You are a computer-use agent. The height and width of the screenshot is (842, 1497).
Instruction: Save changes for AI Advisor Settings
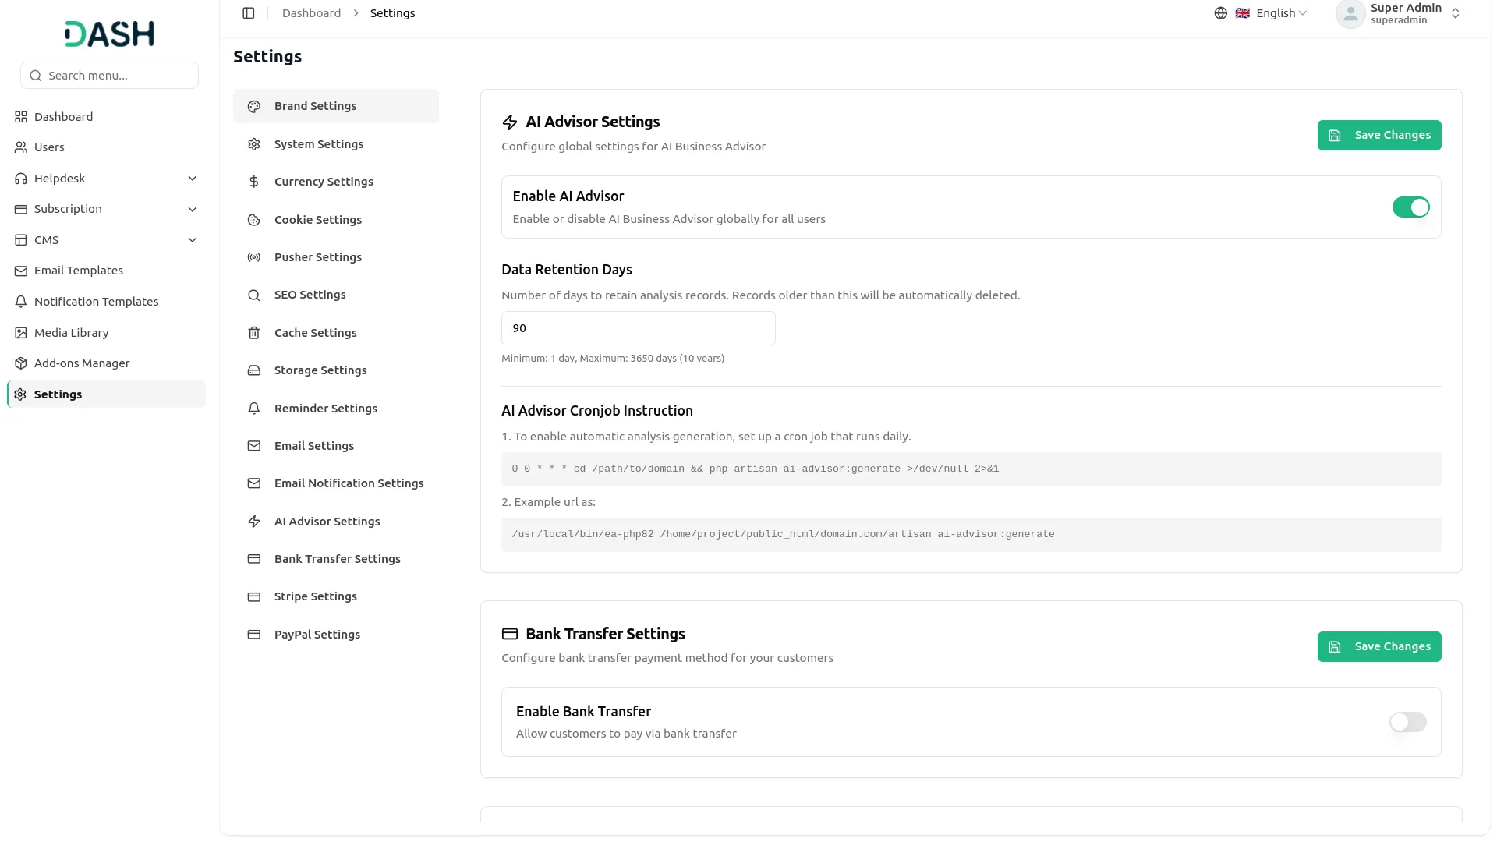1378,135
